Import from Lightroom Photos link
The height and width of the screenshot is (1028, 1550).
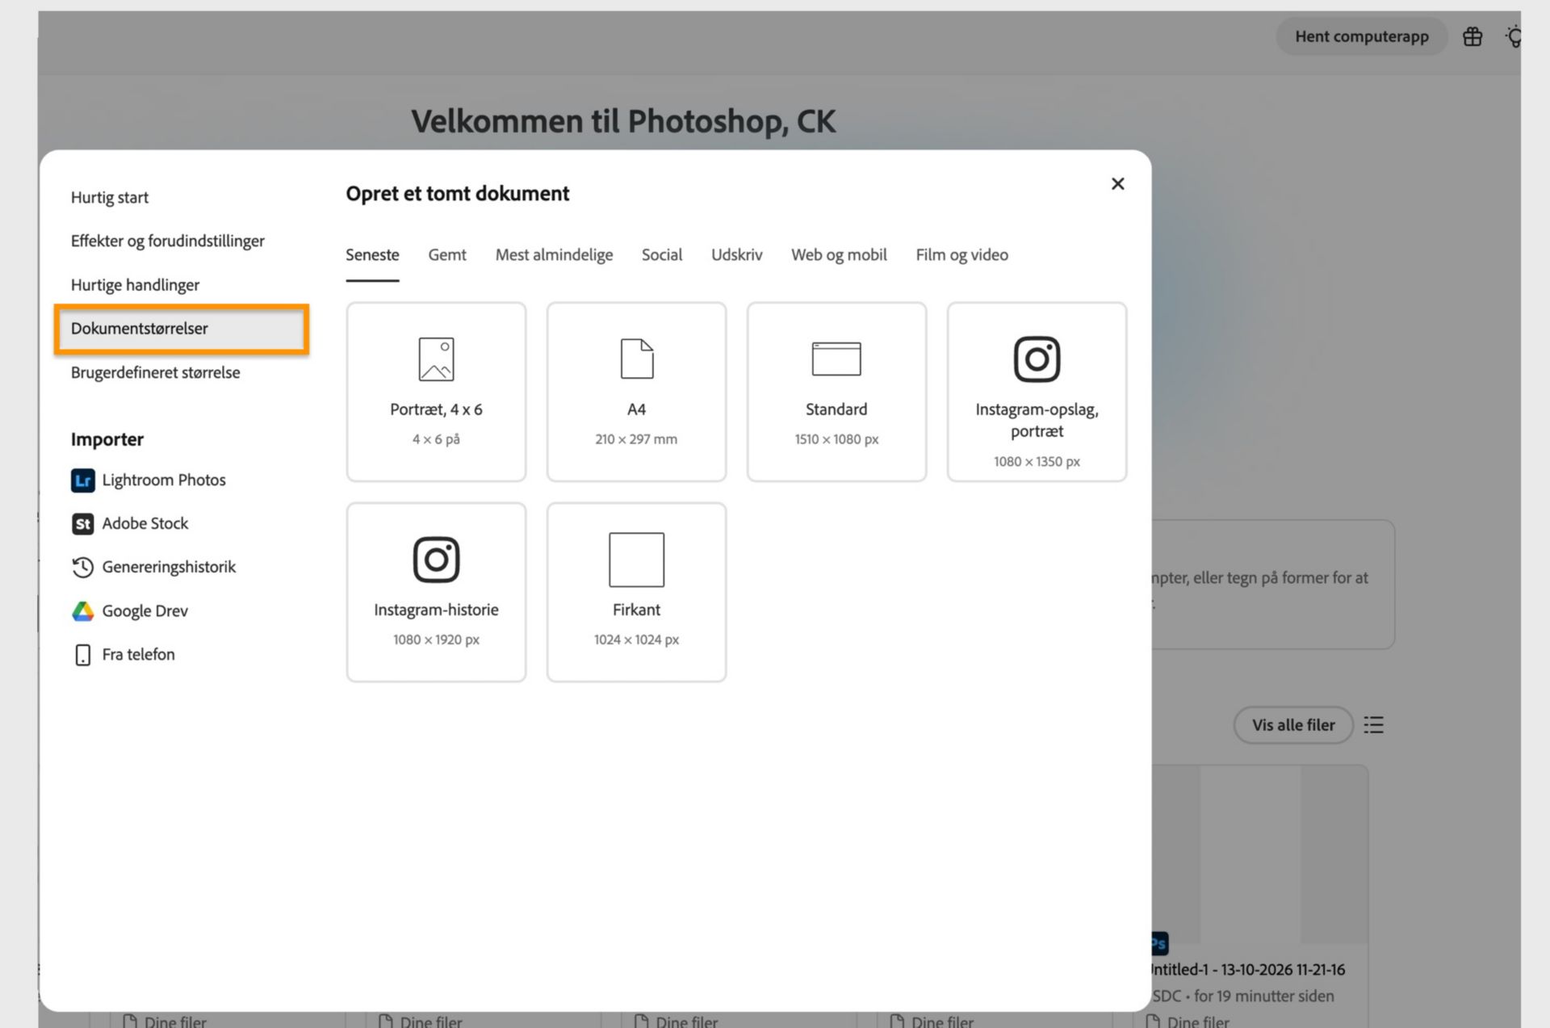pyautogui.click(x=164, y=480)
